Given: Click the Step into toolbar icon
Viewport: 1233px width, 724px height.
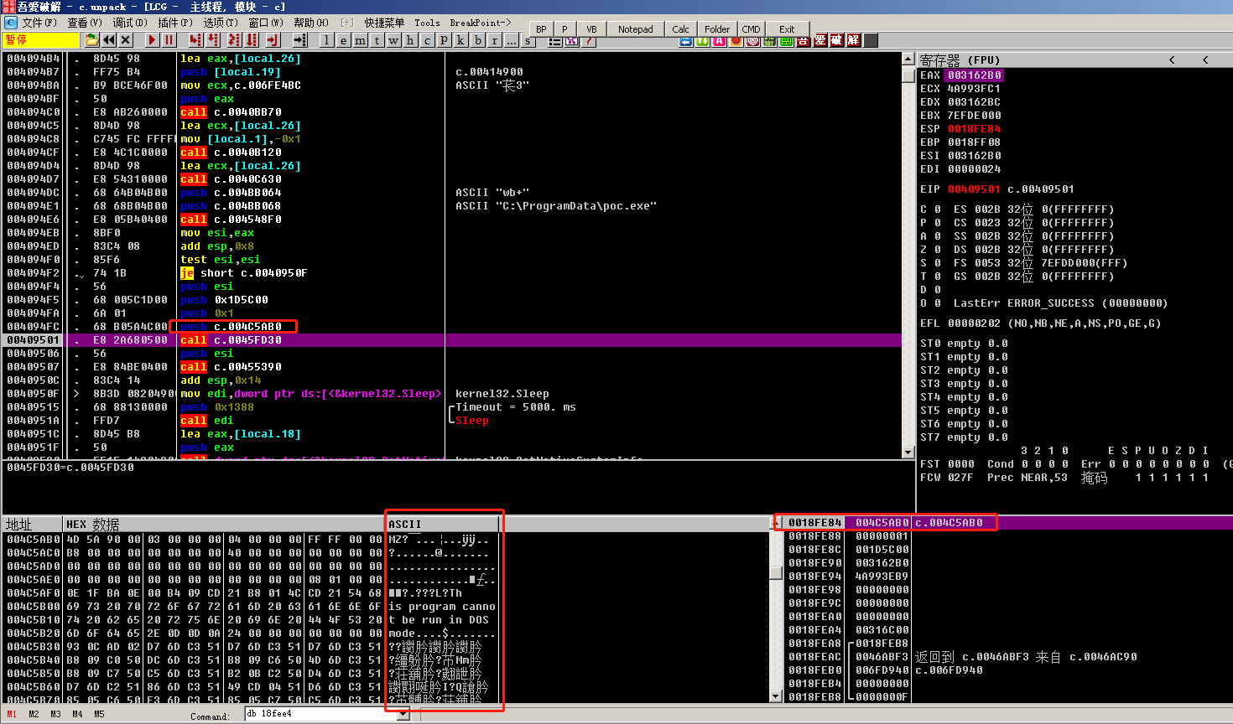Looking at the screenshot, I should [x=195, y=39].
